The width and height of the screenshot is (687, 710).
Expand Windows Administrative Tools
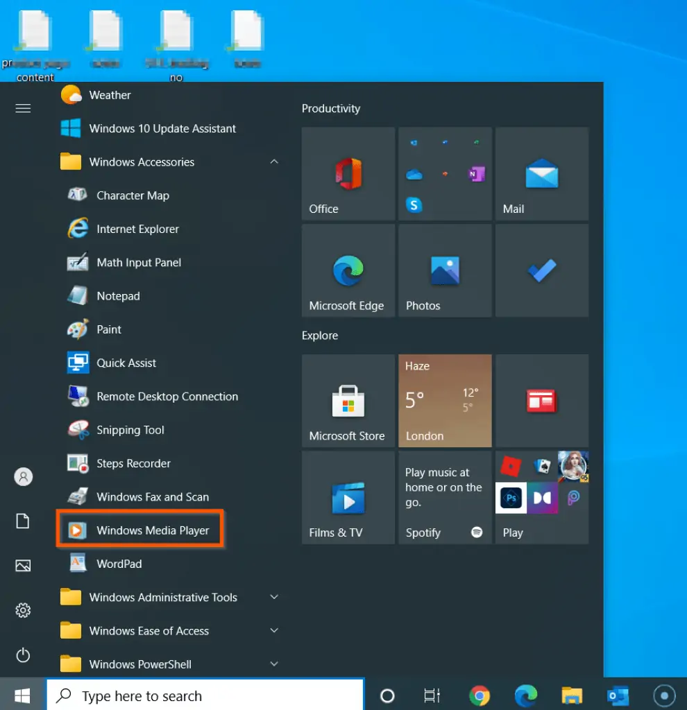[x=274, y=597]
